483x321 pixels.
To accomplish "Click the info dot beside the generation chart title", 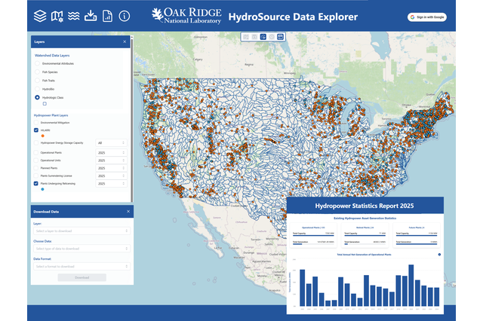I will pos(439,255).
